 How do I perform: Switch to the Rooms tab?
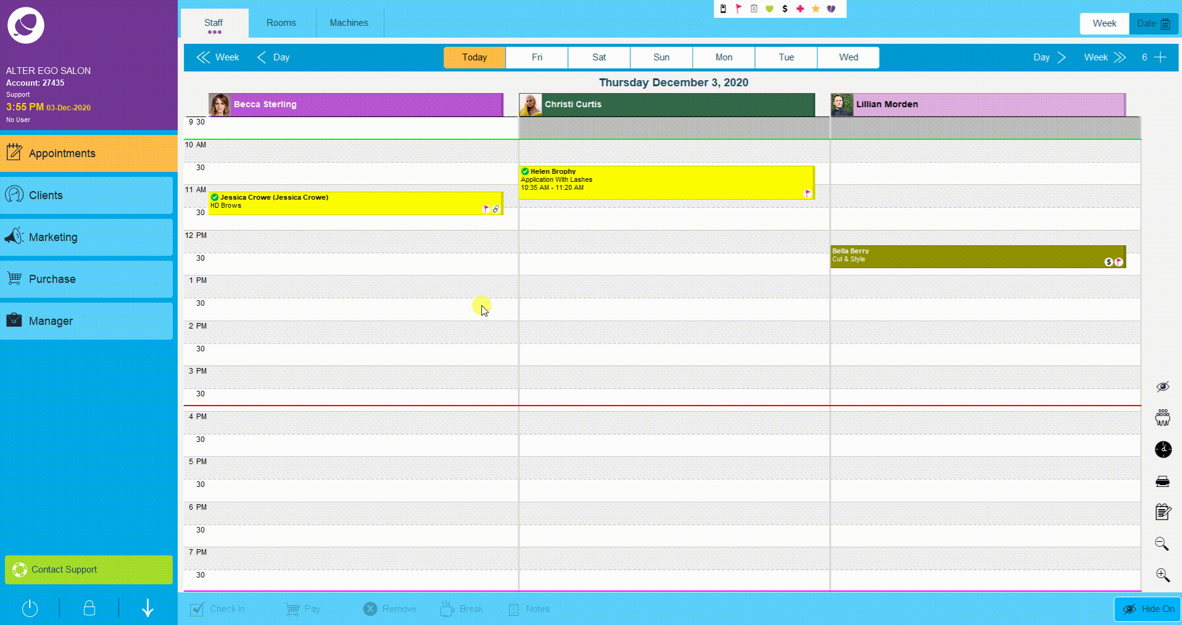click(x=281, y=23)
